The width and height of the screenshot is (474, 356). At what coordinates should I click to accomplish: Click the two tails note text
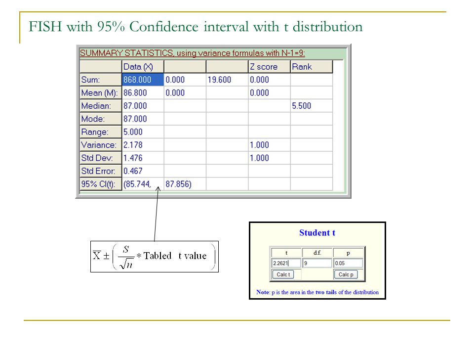tap(317, 292)
